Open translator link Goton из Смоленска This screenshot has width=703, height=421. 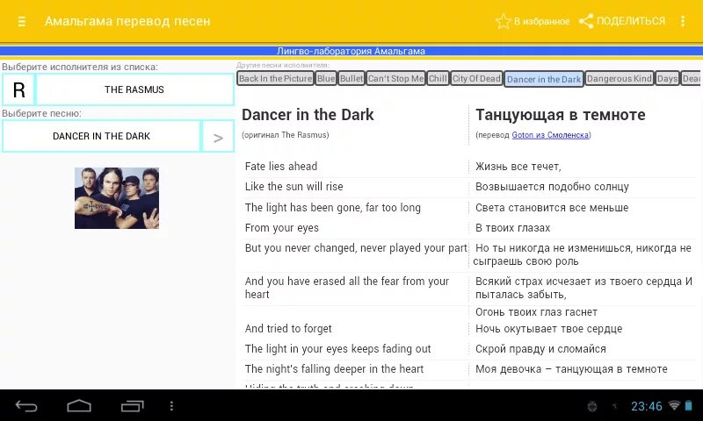[x=550, y=135]
